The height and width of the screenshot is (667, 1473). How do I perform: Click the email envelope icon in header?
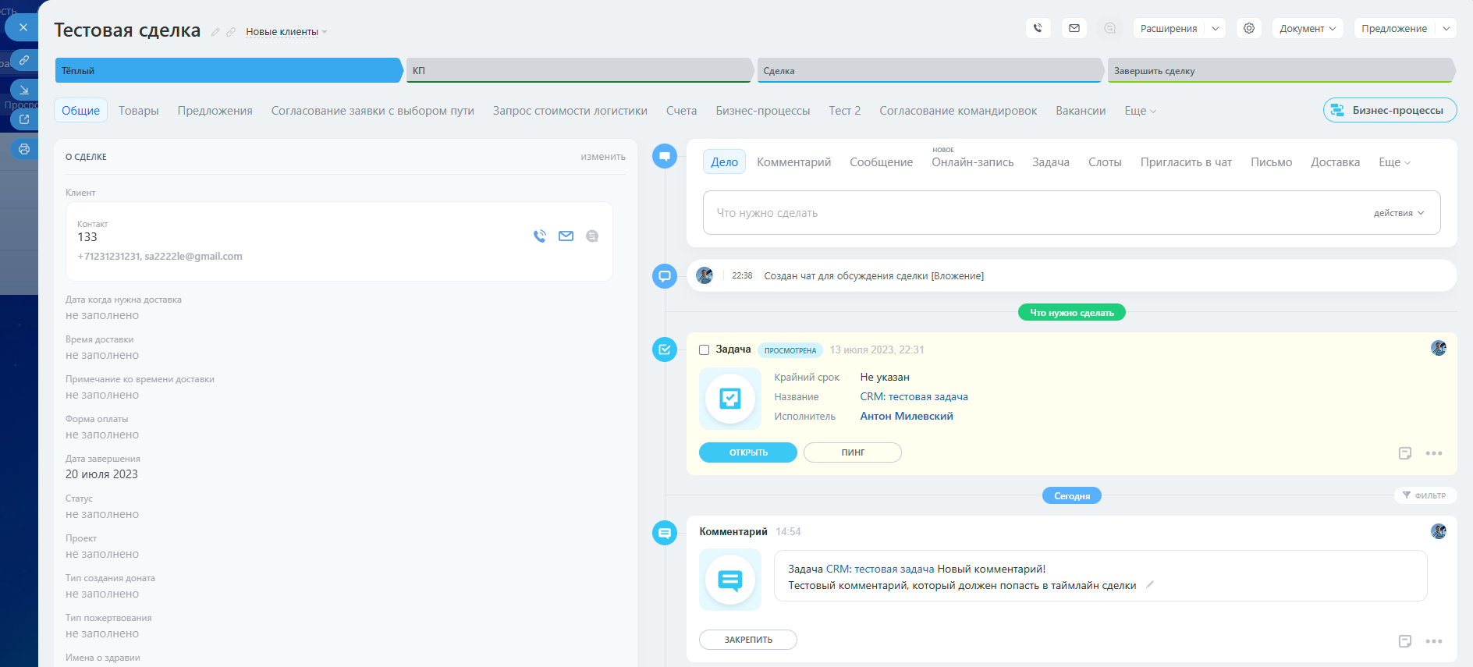click(1074, 28)
